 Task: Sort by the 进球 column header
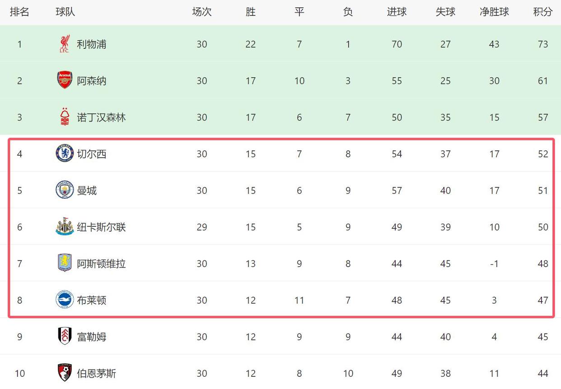coord(397,12)
